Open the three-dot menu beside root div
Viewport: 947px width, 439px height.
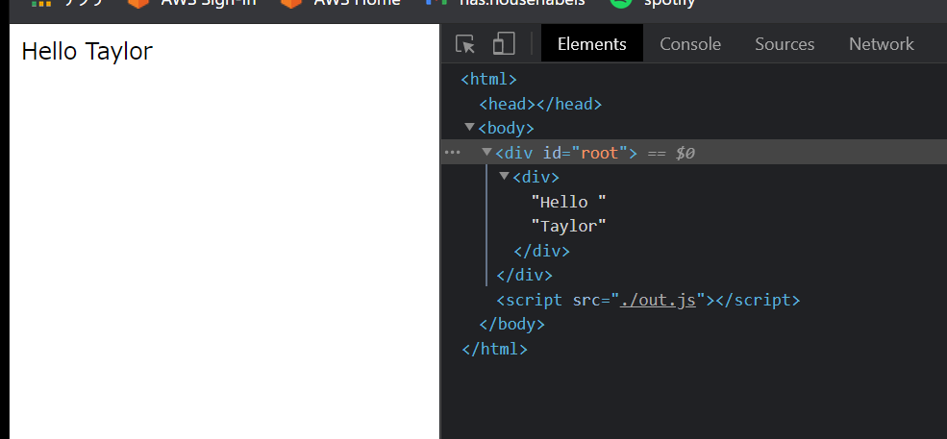453,152
